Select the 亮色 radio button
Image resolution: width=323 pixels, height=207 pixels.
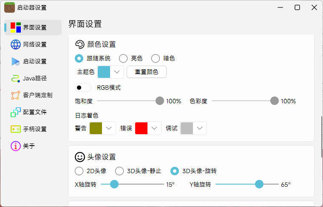pyautogui.click(x=123, y=58)
